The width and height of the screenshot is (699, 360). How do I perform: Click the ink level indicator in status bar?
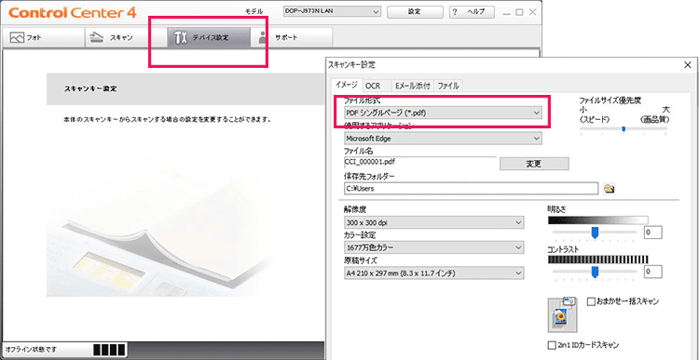(x=110, y=350)
